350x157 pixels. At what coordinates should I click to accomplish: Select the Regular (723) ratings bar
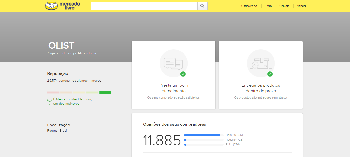click(204, 140)
